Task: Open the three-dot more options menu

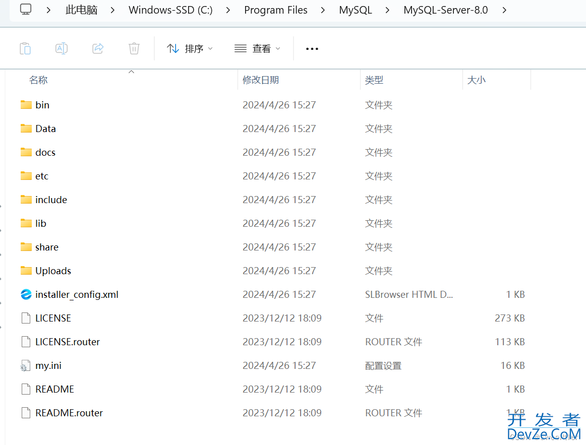Action: (312, 49)
